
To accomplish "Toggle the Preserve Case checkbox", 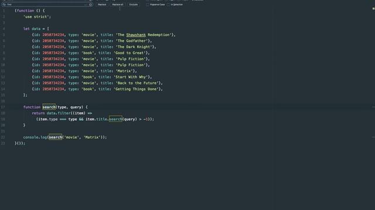I will 148,5.
